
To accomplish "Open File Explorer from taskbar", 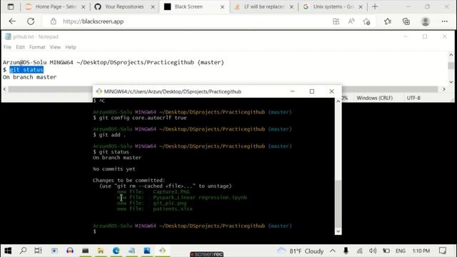I will tap(101, 251).
